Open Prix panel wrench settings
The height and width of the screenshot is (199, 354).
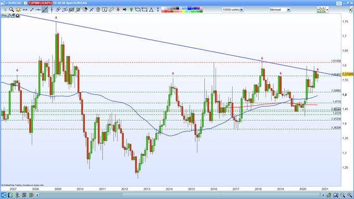pyautogui.click(x=9, y=16)
